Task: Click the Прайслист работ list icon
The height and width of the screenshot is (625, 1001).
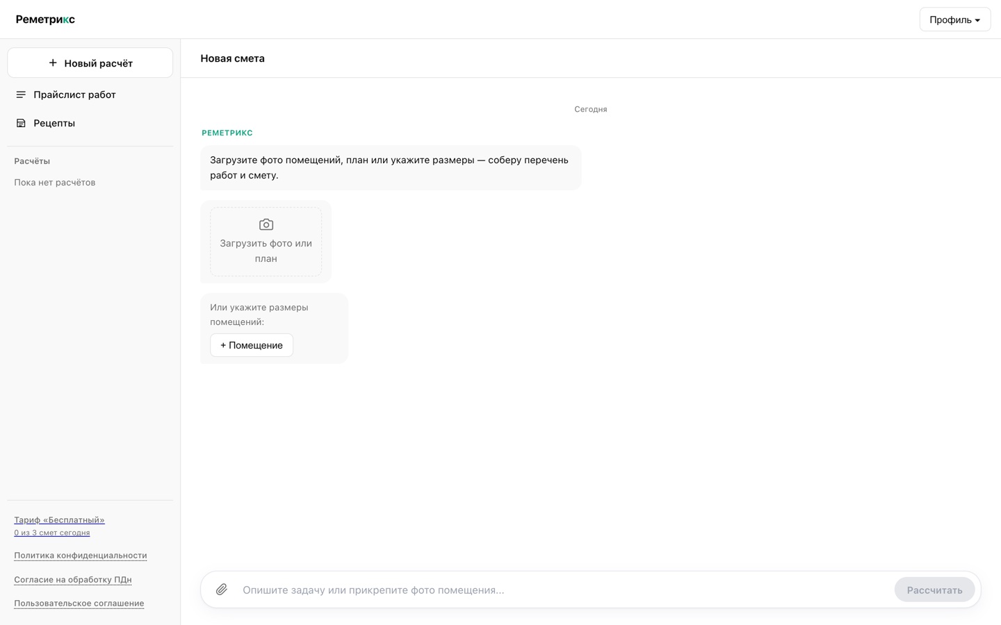Action: (x=21, y=94)
